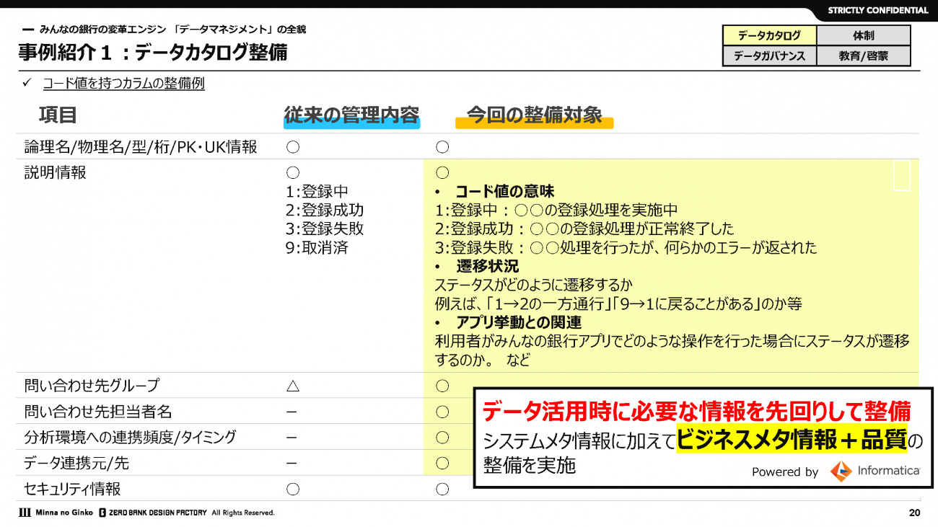Select 従来の管理内容 circle in セキュリティ情報 row
The width and height of the screenshot is (938, 527).
pos(292,489)
